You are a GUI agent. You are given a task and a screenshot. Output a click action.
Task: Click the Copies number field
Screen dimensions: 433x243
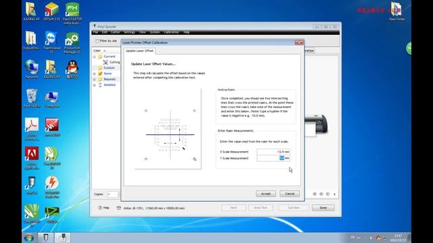tap(113, 194)
